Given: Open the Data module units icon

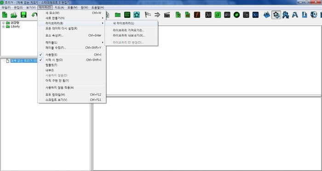Looking at the screenshot, I should [286, 15].
